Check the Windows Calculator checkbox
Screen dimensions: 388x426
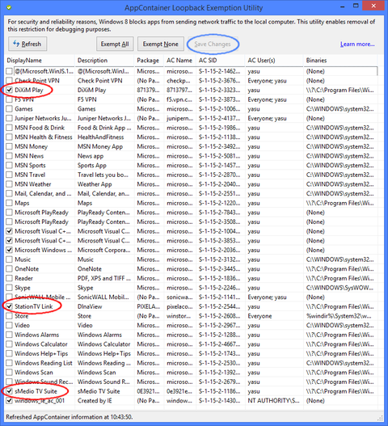9,344
